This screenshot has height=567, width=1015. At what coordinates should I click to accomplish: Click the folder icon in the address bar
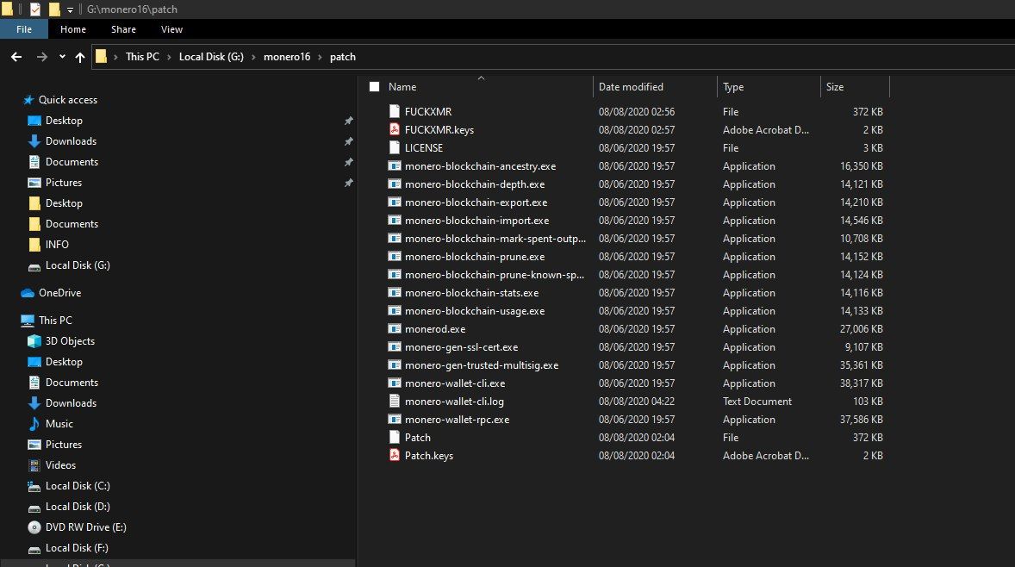point(101,56)
